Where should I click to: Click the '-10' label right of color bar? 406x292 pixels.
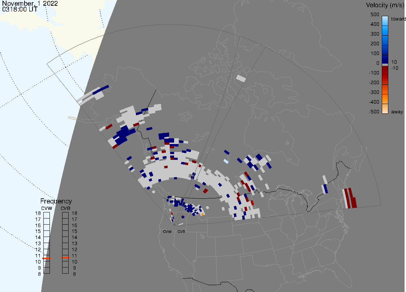click(x=394, y=68)
